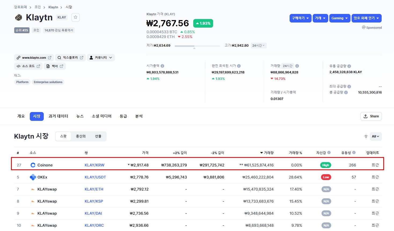The width and height of the screenshot is (394, 231).
Task: Open the 소셜 미디어 tab
Action: (102, 116)
